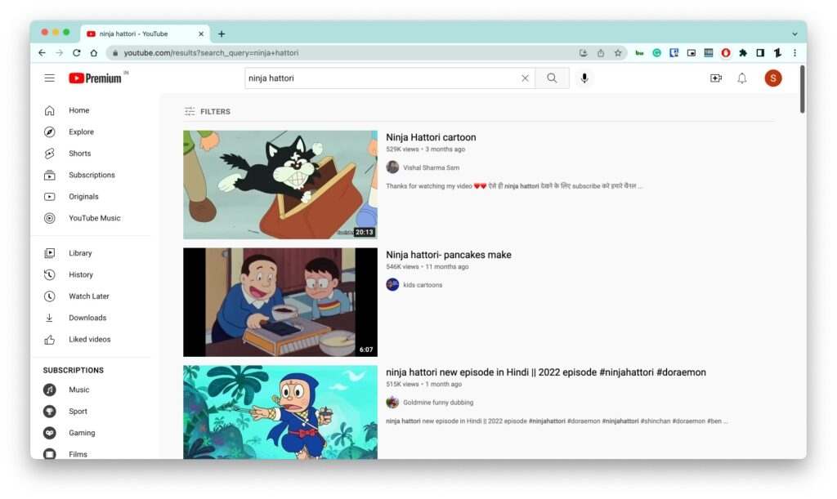Click the site lock icon
This screenshot has width=837, height=499.
point(114,53)
